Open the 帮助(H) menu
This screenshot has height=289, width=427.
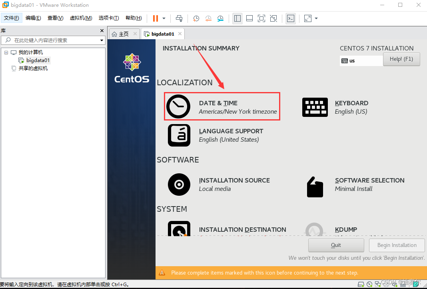point(134,18)
